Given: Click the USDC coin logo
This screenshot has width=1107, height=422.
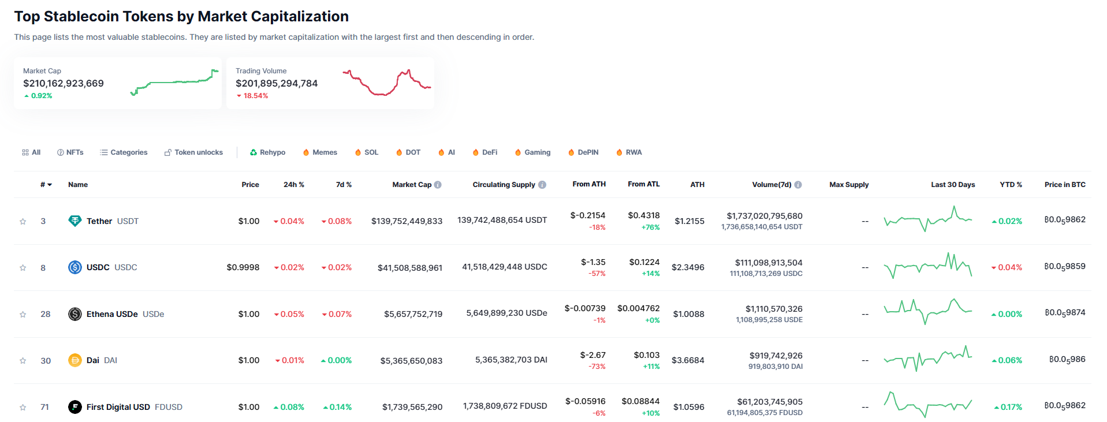Looking at the screenshot, I should [75, 267].
